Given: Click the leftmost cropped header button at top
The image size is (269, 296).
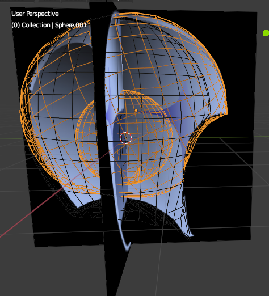Looking at the screenshot, I should coord(17,1).
